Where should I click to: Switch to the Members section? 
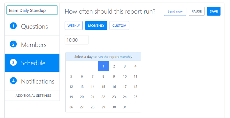32,45
